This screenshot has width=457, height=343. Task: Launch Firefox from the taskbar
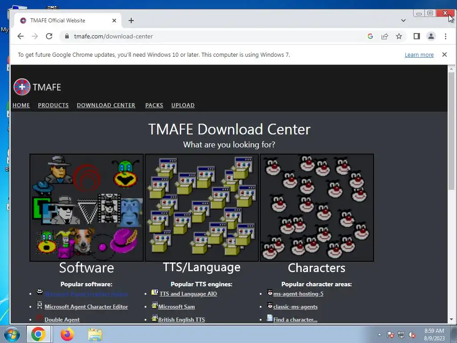tap(67, 334)
